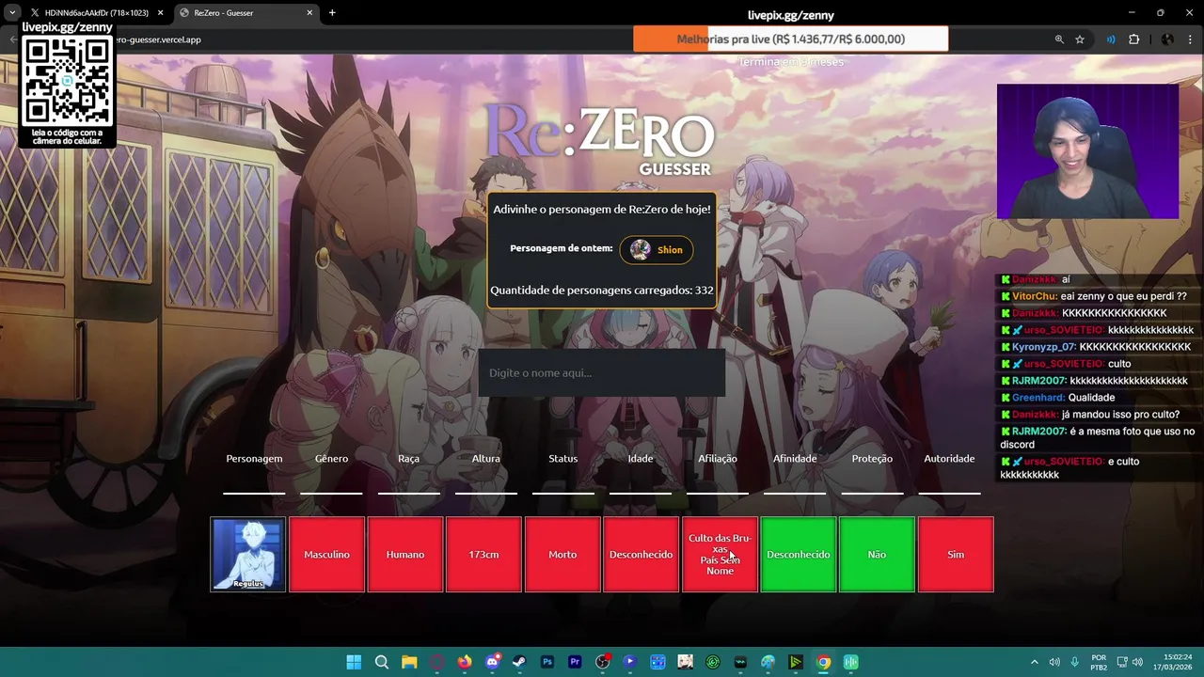Open Windows Start menu

coord(354,662)
